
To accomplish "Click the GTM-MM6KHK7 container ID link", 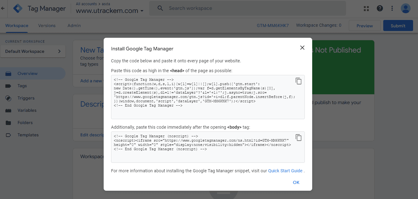I will click(273, 26).
